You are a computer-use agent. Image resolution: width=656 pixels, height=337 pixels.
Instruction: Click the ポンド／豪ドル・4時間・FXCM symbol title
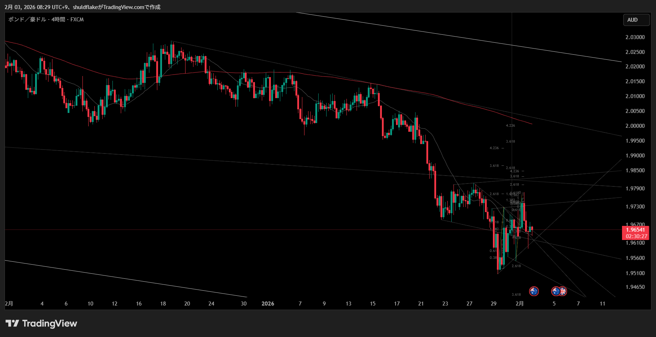coord(46,20)
